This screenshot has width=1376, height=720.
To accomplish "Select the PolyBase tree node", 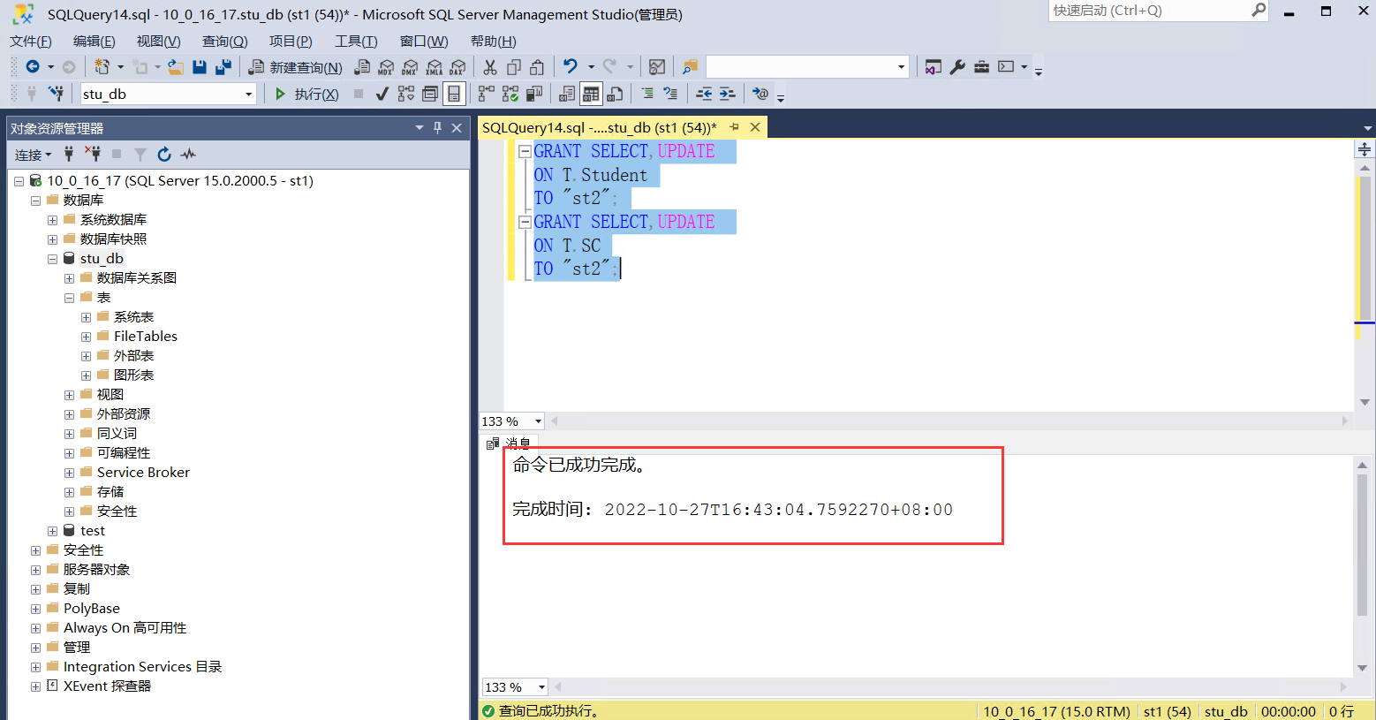I will (x=92, y=609).
